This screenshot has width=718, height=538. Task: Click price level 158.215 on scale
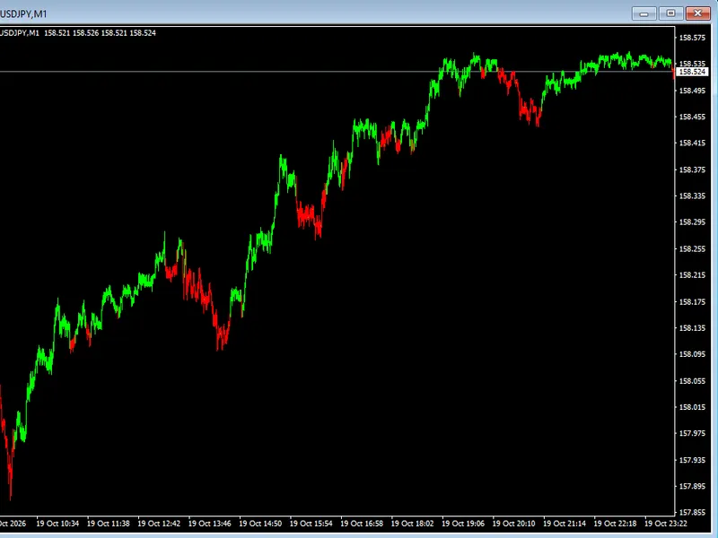coord(692,275)
